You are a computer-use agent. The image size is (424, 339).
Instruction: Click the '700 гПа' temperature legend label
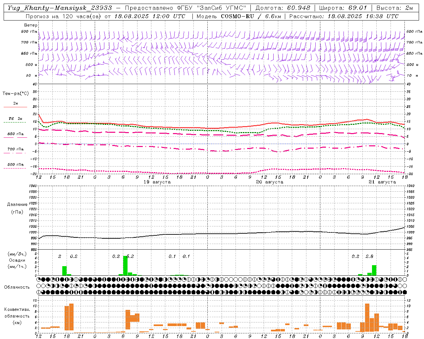click(x=16, y=149)
